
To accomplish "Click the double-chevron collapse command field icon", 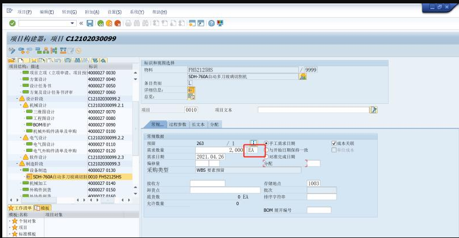I will [81, 23].
